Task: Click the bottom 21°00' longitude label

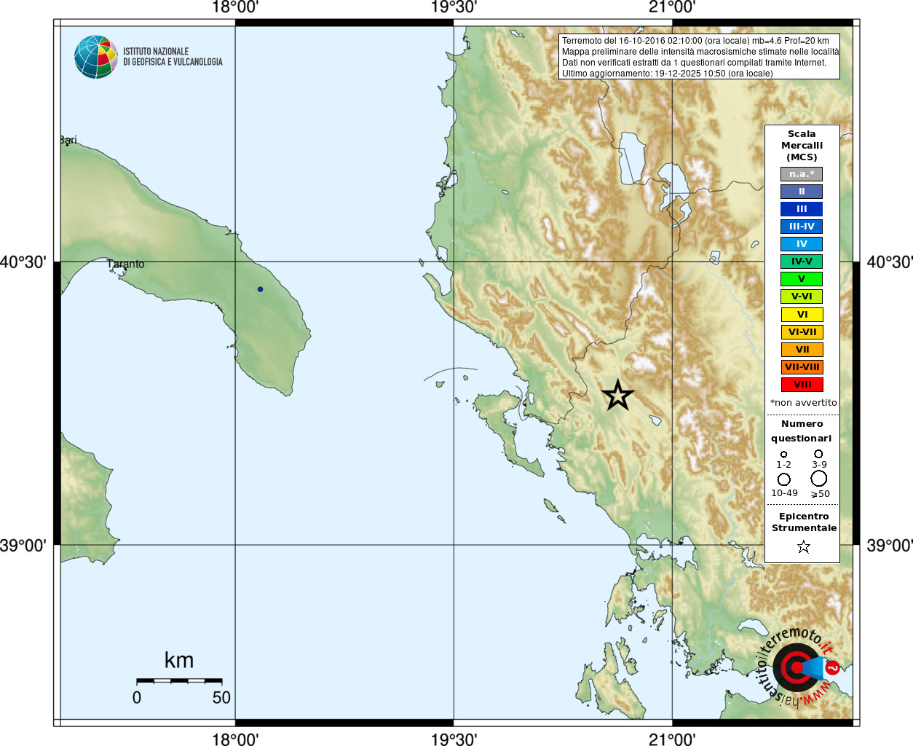Action: pyautogui.click(x=672, y=739)
